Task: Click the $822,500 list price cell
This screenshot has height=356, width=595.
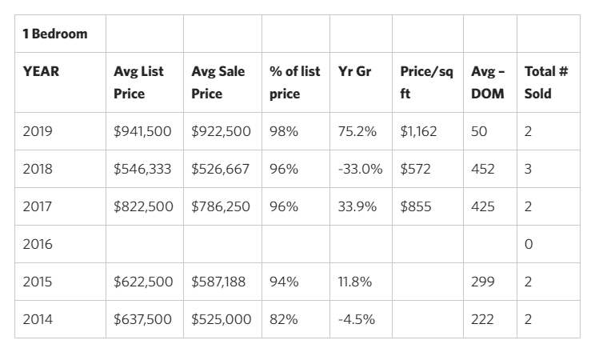Action: 142,206
